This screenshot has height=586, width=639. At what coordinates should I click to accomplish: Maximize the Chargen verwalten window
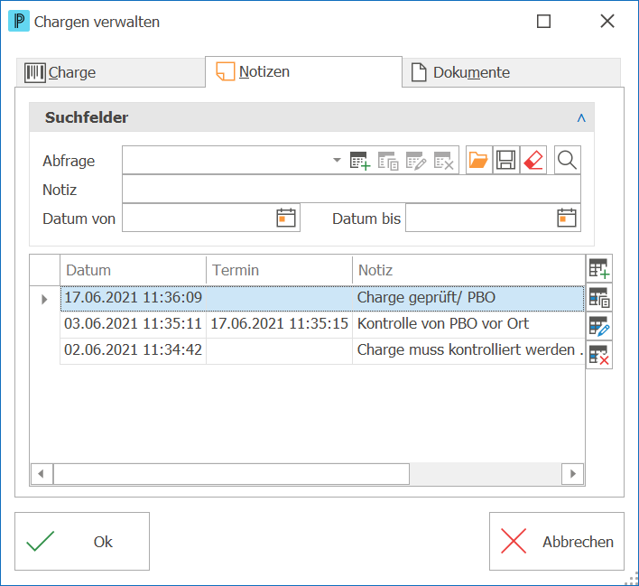(543, 21)
